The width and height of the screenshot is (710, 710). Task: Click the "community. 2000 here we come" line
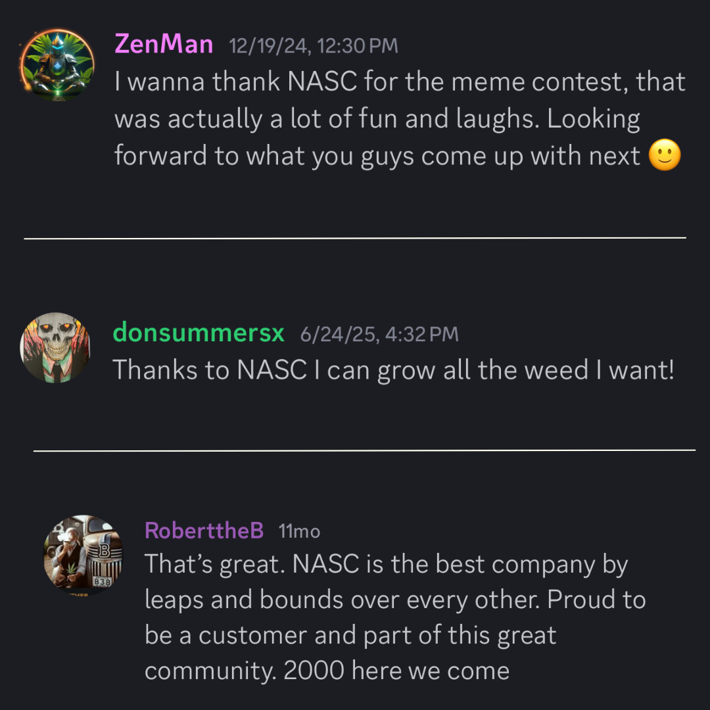click(327, 671)
